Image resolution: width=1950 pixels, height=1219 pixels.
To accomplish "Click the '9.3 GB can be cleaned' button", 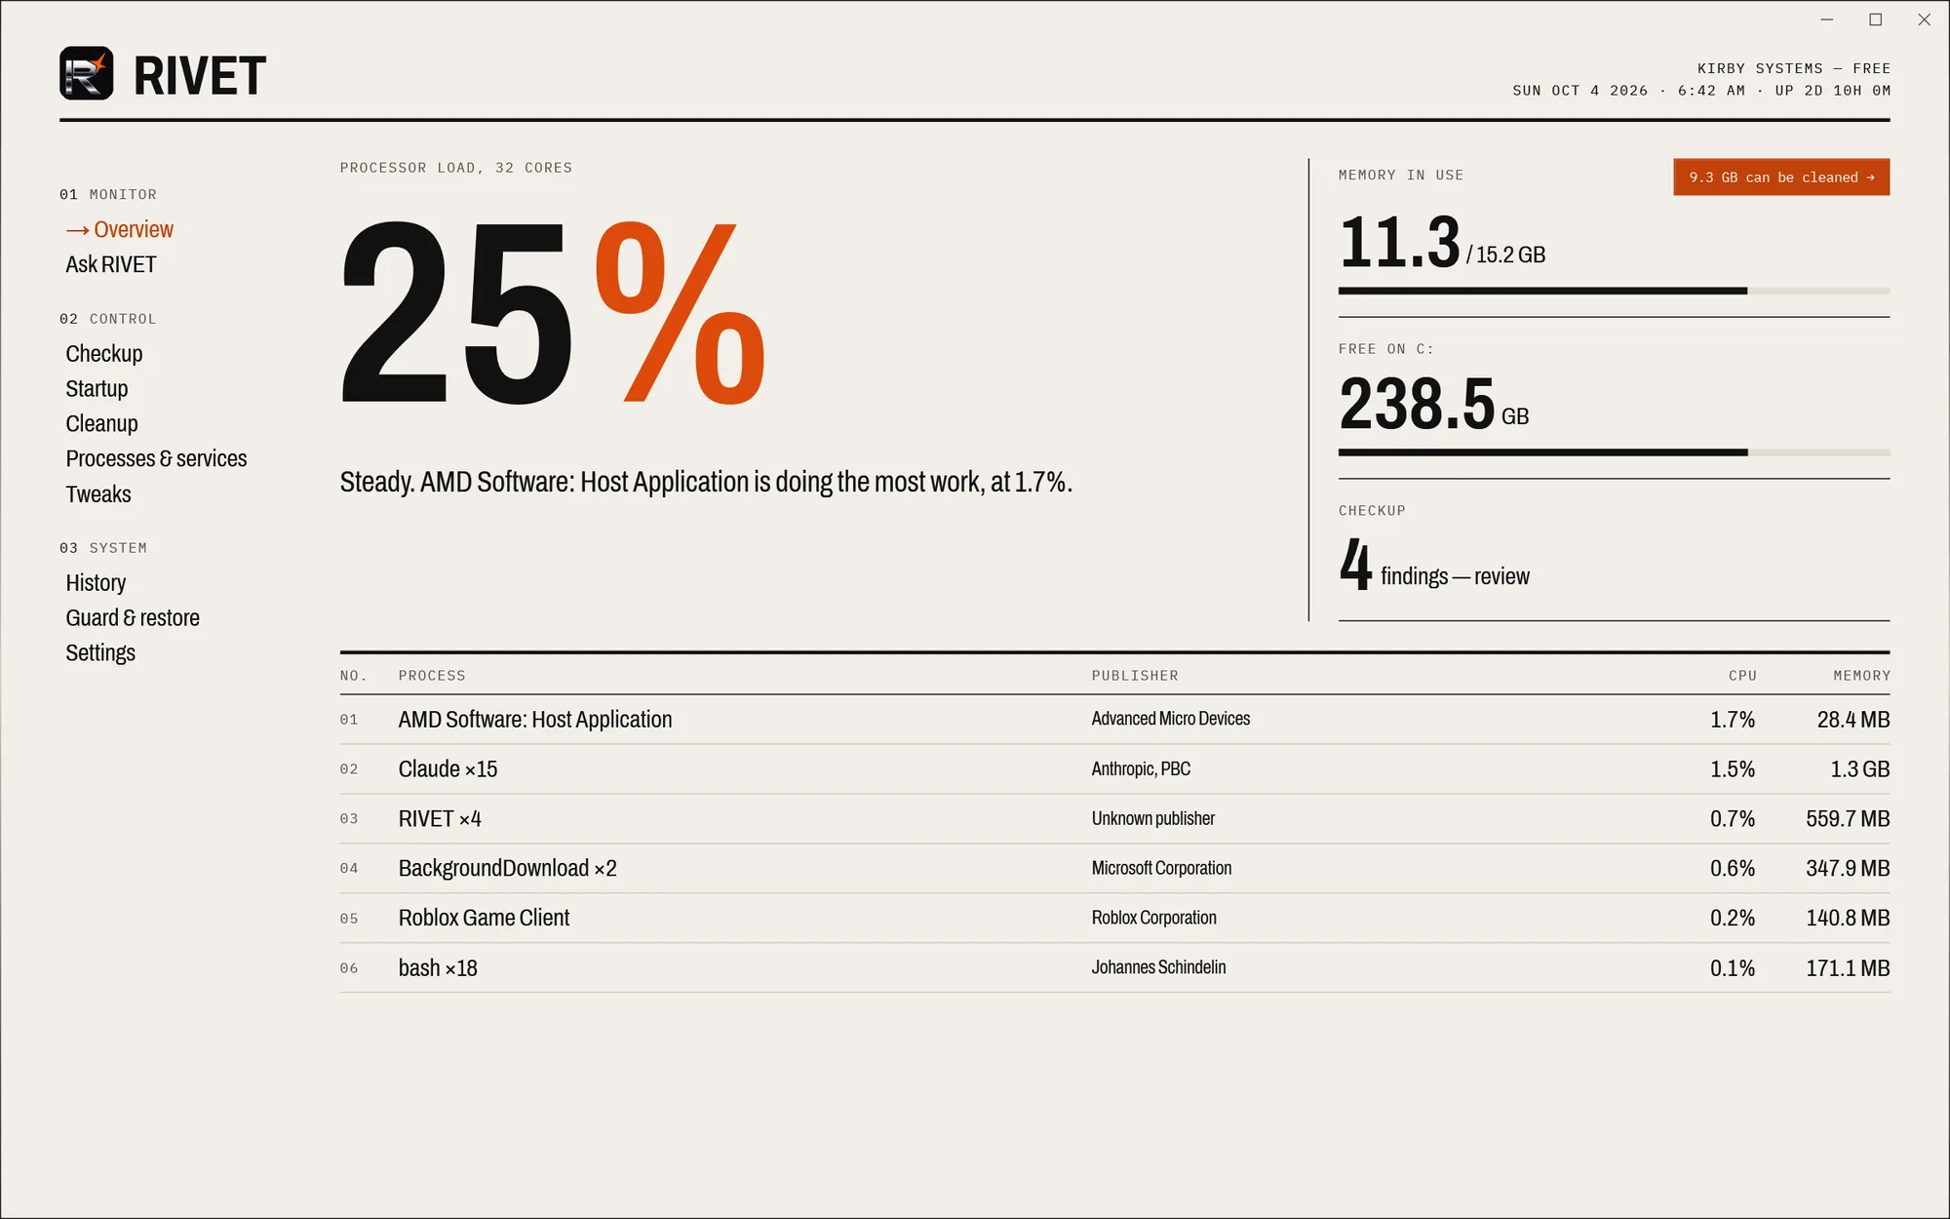I will click(1781, 177).
